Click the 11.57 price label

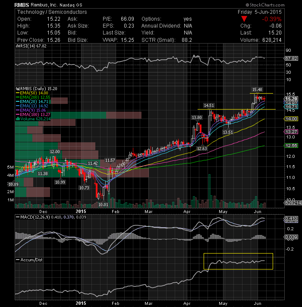(110, 160)
